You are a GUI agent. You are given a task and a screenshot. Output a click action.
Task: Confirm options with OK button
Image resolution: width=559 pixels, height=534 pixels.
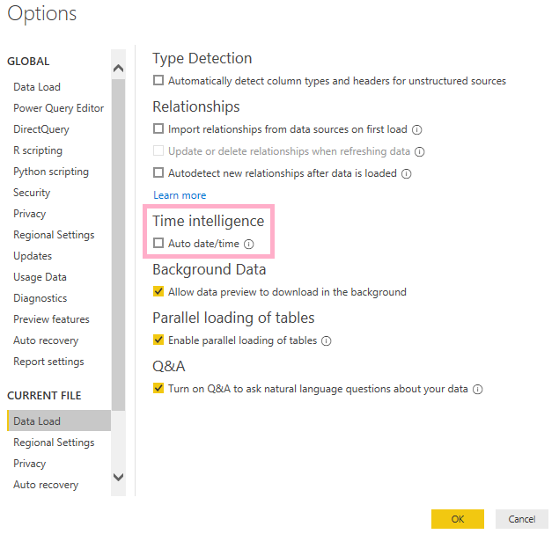tap(458, 519)
